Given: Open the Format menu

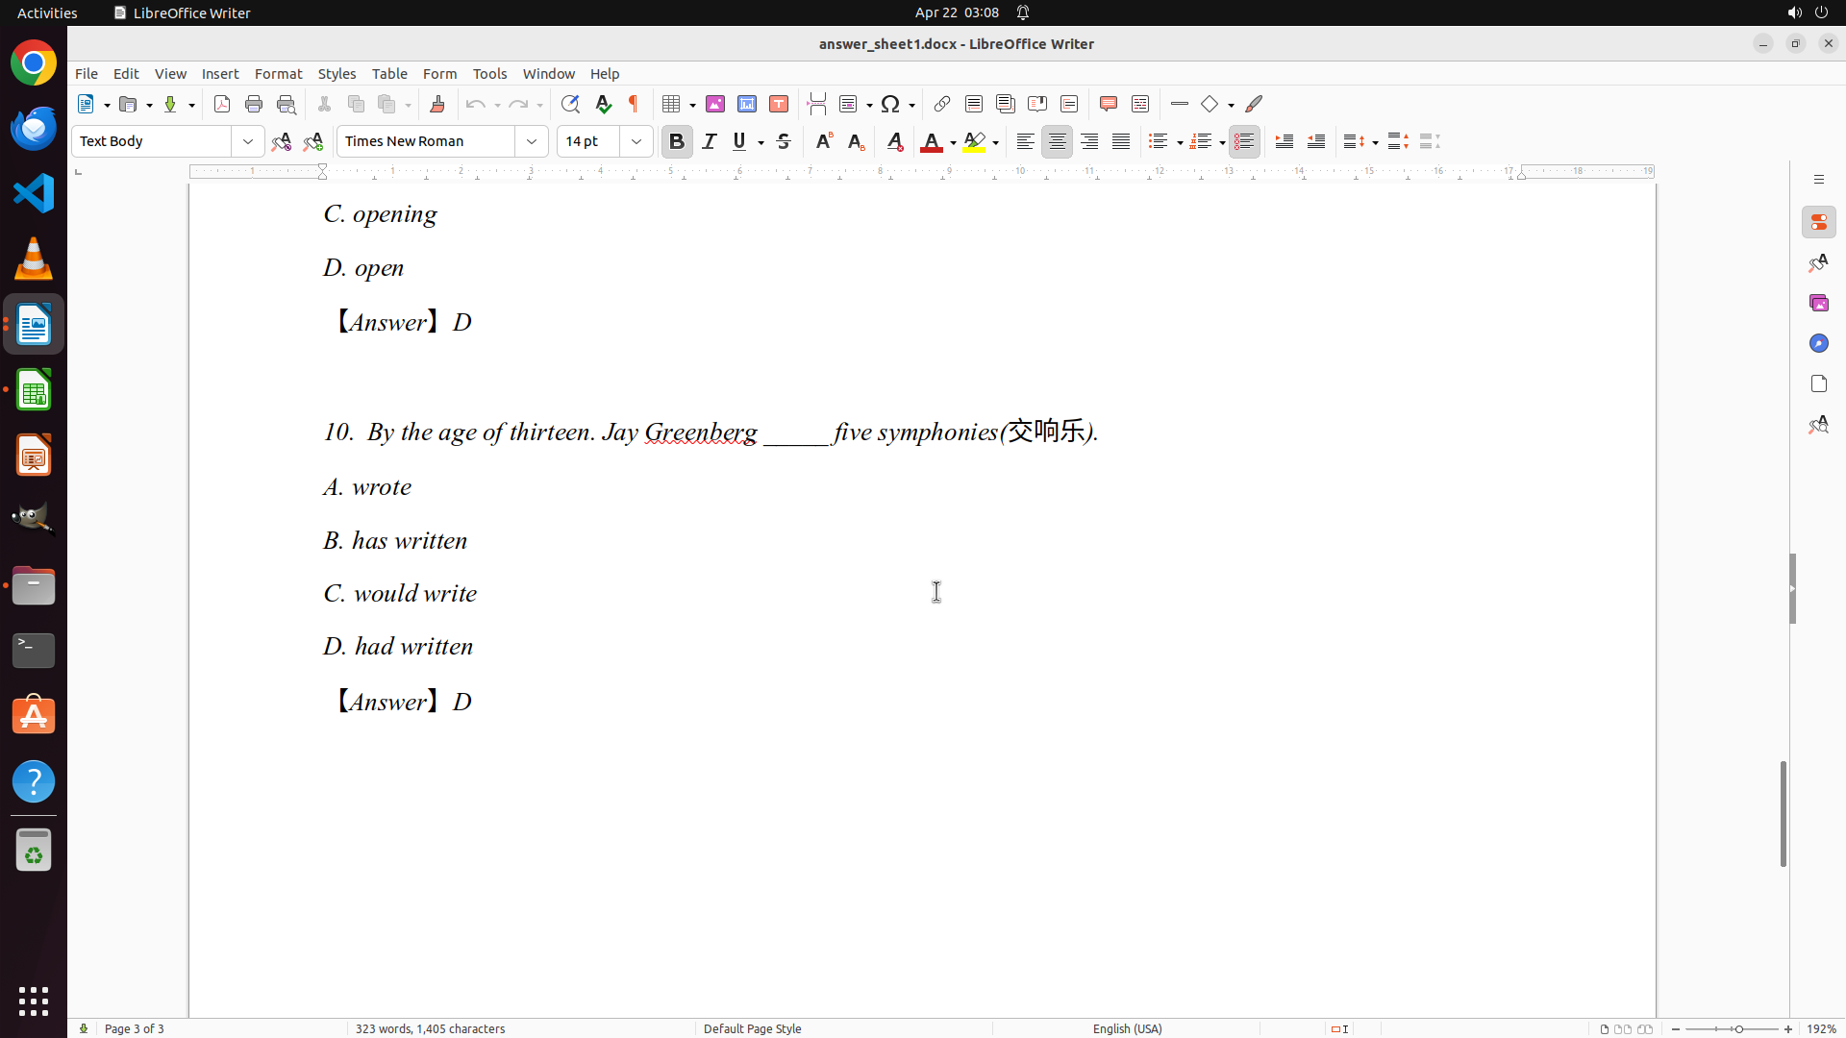Looking at the screenshot, I should pyautogui.click(x=278, y=74).
